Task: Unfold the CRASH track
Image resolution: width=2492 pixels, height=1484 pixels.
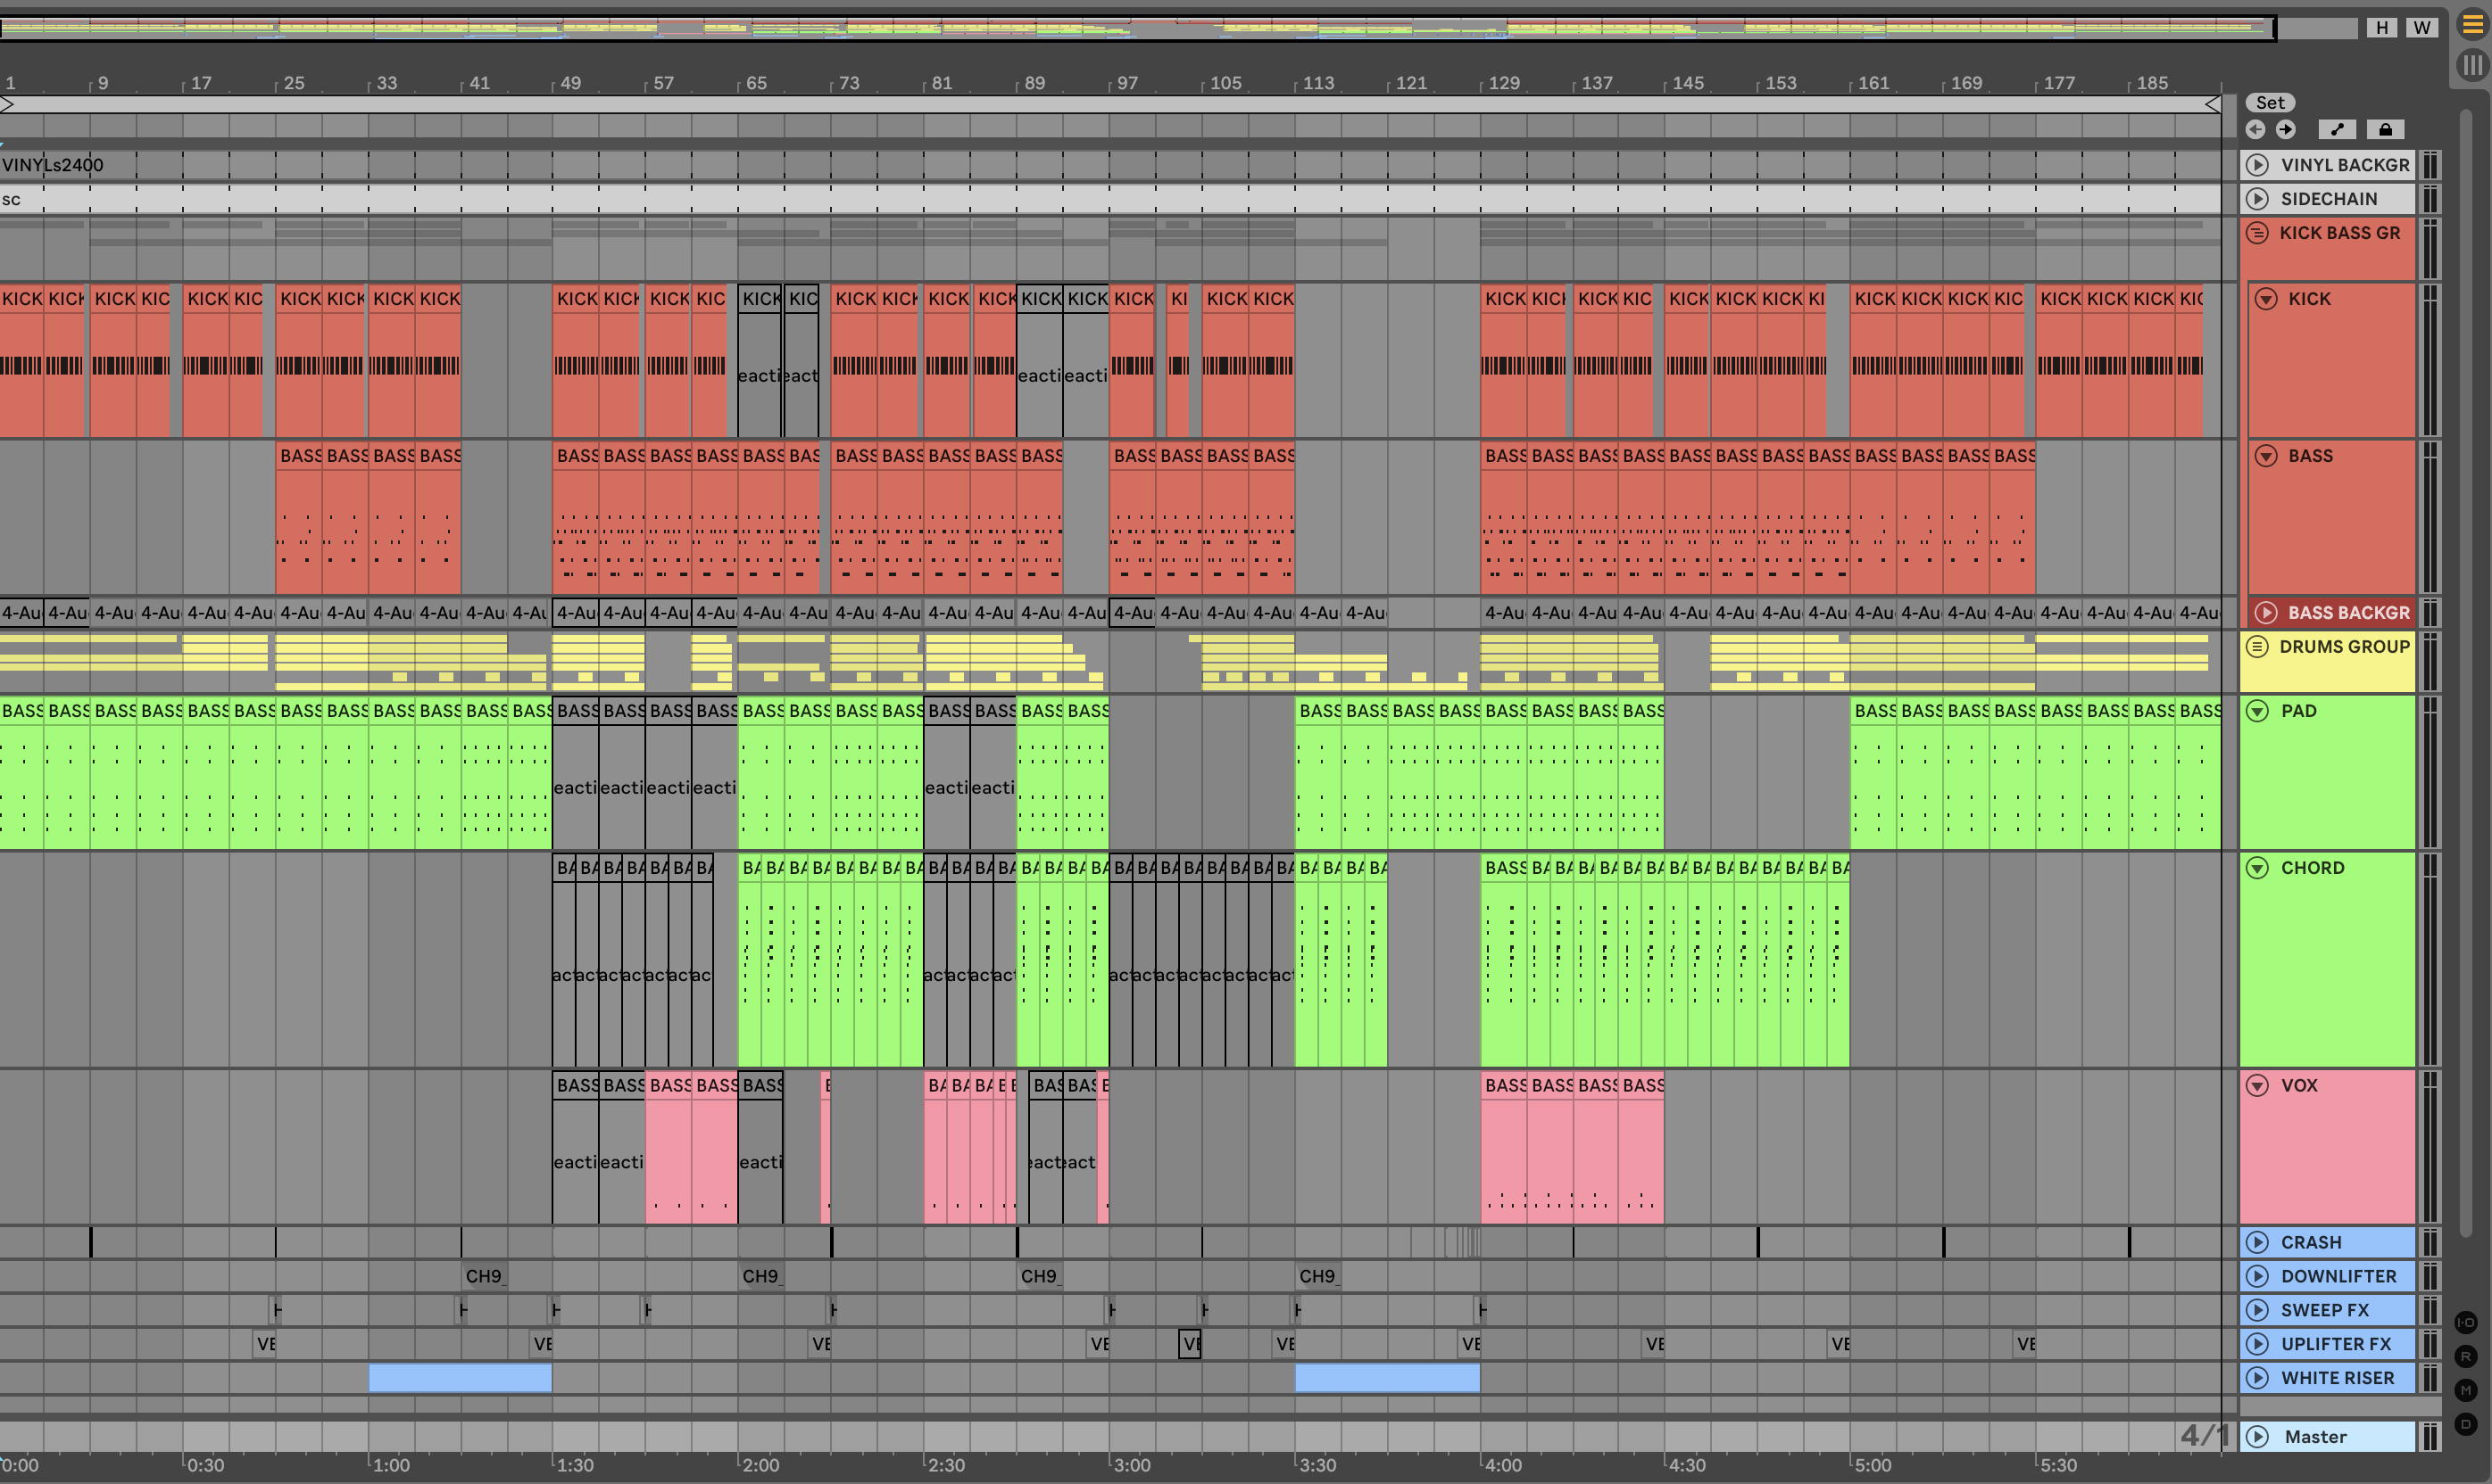Action: click(2256, 1242)
